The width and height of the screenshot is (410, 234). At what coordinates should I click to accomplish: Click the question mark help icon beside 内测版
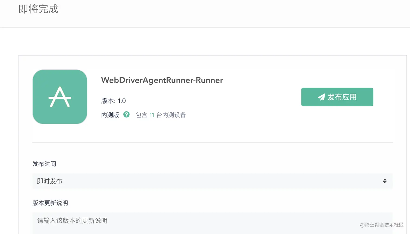(x=126, y=115)
